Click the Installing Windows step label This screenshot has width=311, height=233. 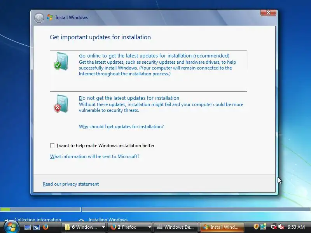108,219
